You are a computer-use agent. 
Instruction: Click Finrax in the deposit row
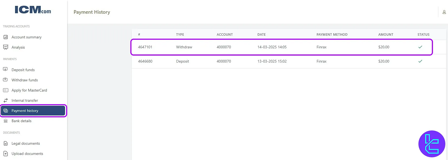click(x=321, y=61)
